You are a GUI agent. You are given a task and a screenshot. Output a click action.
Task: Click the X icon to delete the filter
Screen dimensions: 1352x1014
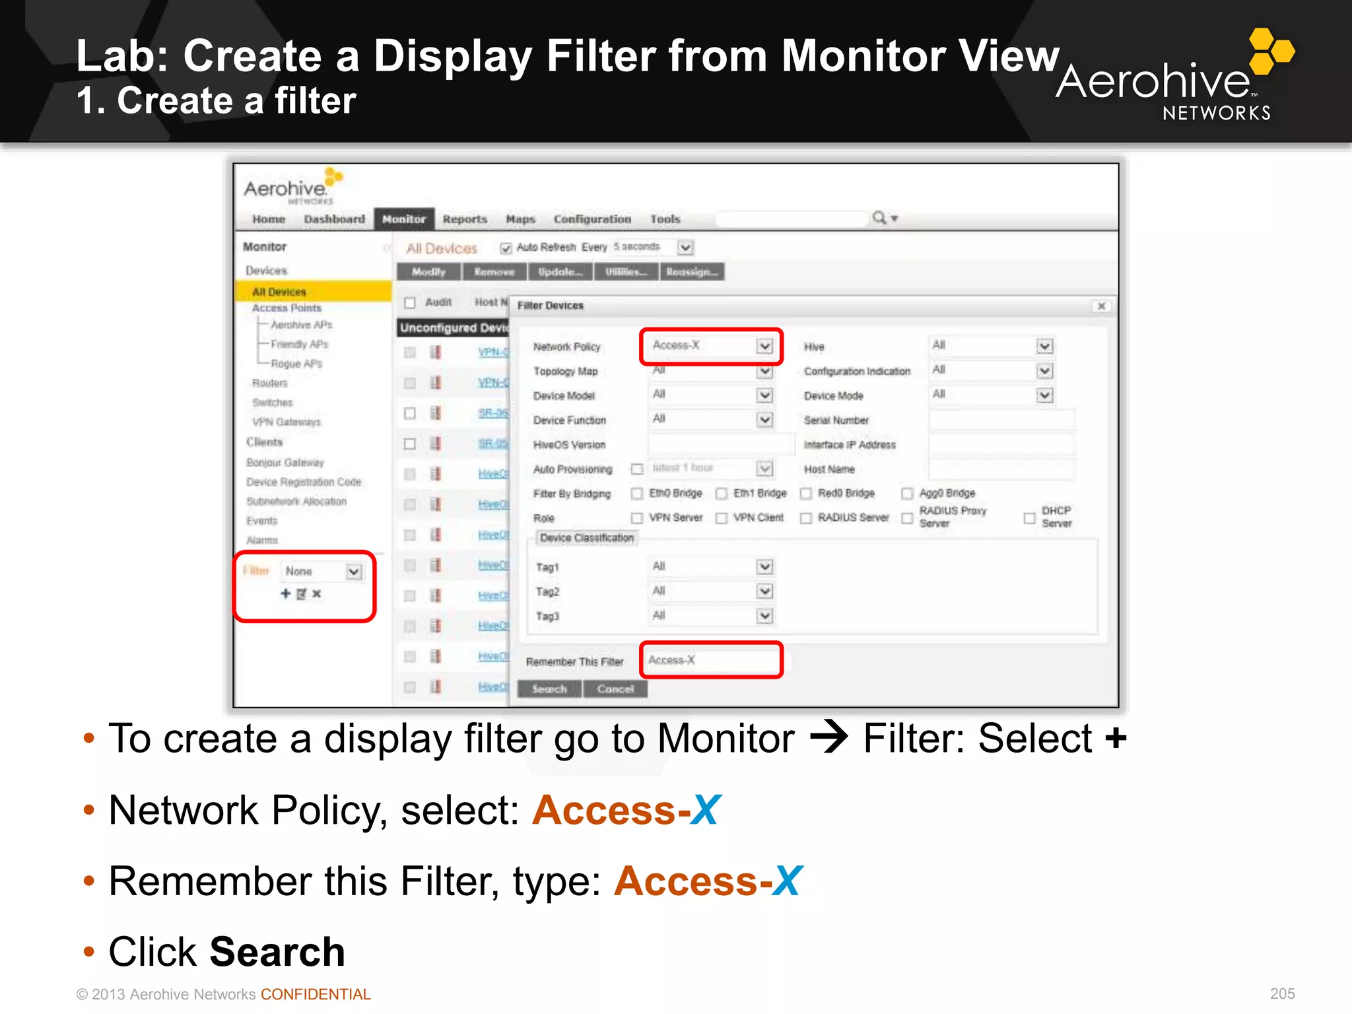(x=317, y=593)
